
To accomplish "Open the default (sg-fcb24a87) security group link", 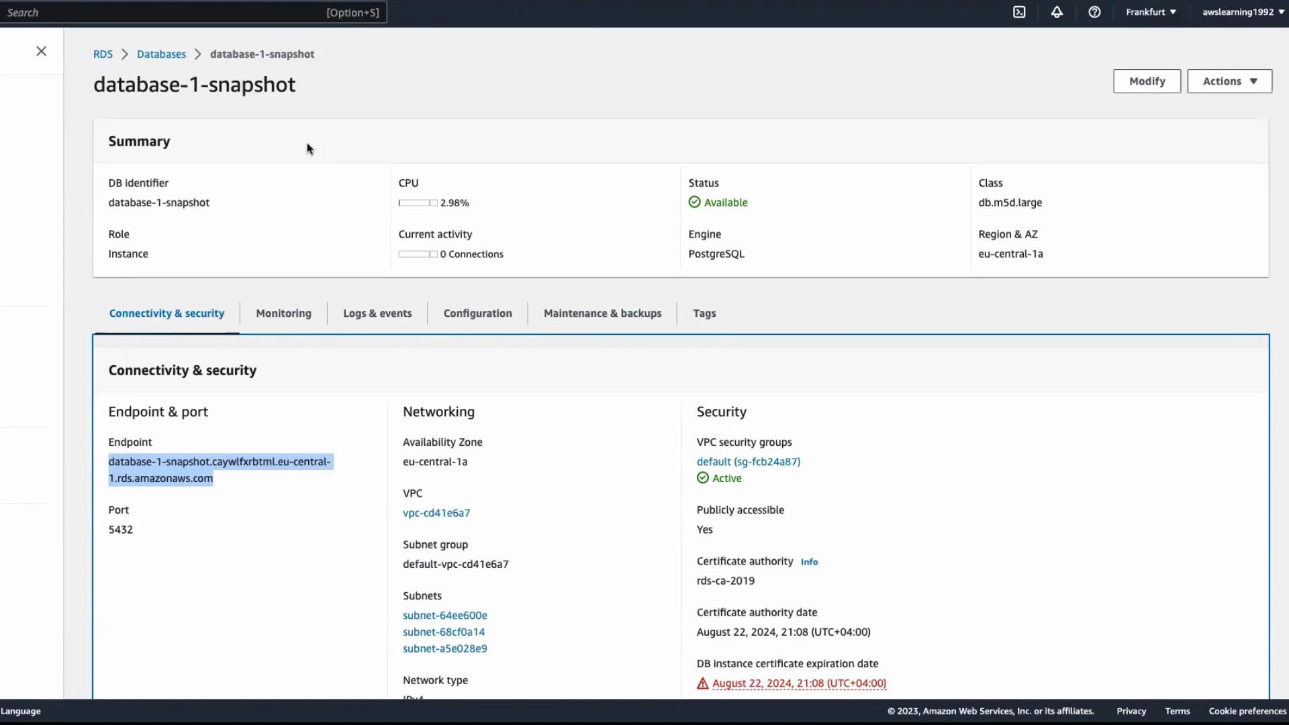I will pyautogui.click(x=748, y=461).
